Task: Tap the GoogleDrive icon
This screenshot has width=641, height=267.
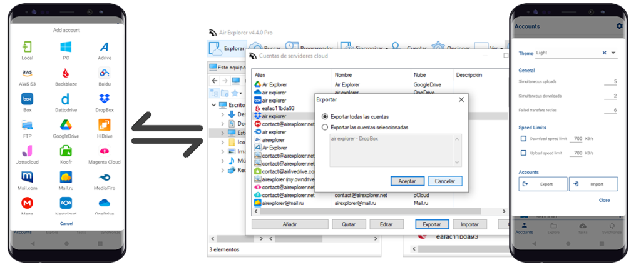Action: click(66, 125)
